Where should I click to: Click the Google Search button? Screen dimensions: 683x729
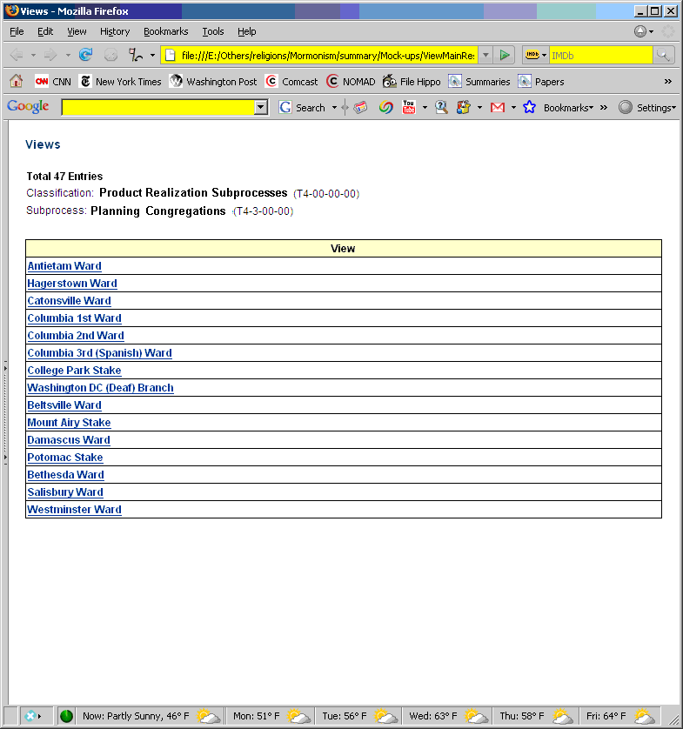302,107
